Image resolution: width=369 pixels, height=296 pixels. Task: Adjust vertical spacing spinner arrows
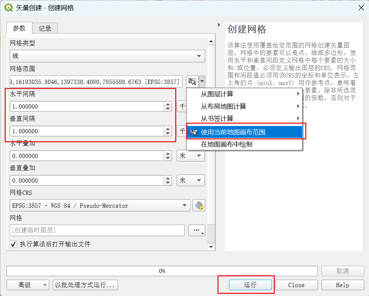(168, 131)
